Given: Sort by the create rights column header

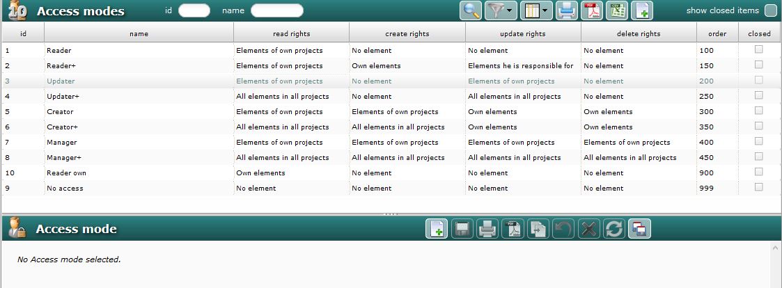Looking at the screenshot, I should (x=407, y=34).
